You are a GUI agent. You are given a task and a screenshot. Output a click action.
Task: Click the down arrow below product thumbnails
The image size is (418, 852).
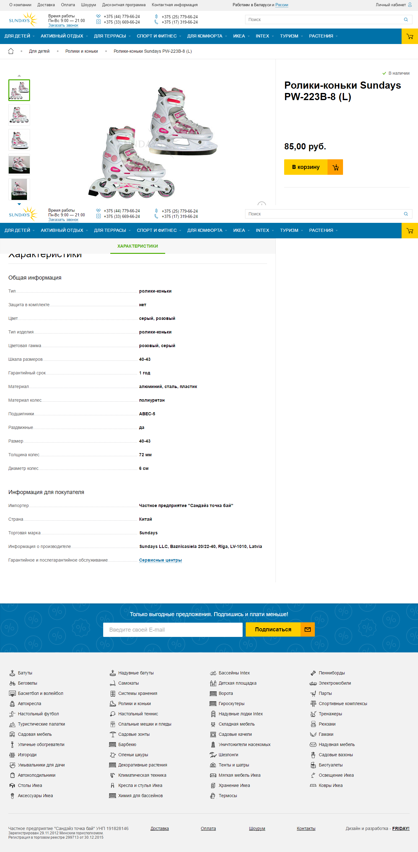tap(19, 204)
